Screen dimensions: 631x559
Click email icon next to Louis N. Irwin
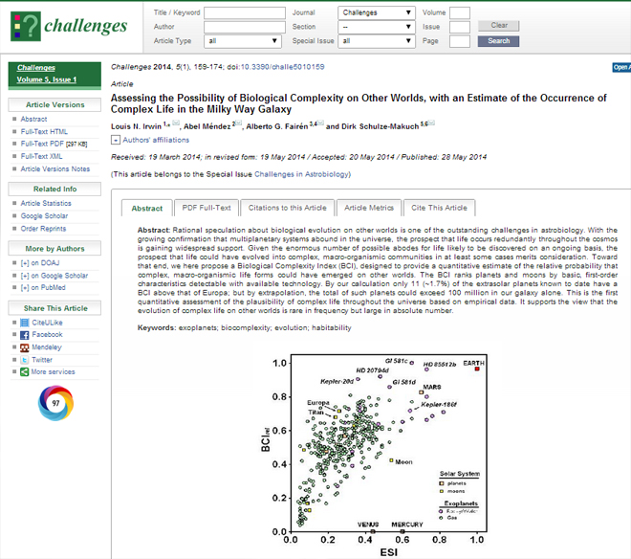pos(177,124)
